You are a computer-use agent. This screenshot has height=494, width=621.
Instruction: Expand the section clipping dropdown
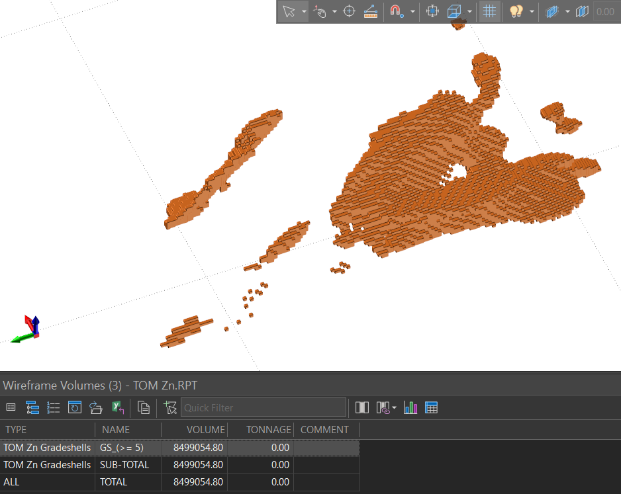pos(567,11)
